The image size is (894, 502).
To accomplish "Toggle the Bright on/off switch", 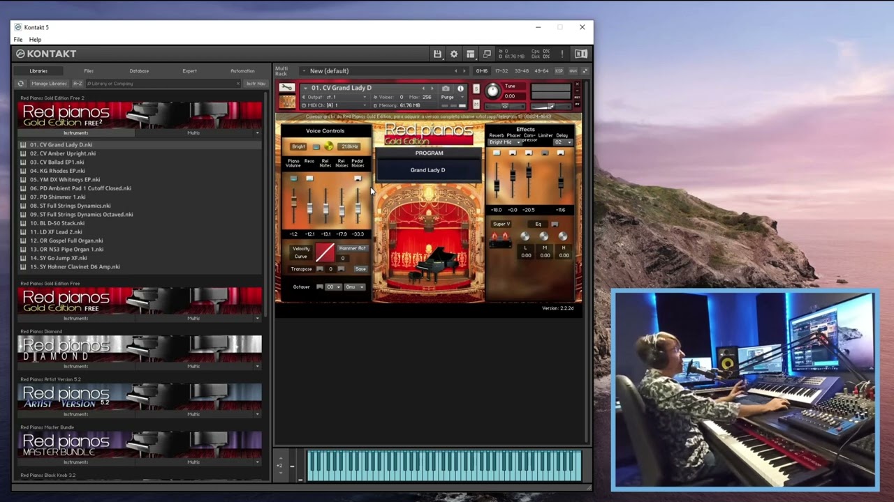I will [x=316, y=146].
